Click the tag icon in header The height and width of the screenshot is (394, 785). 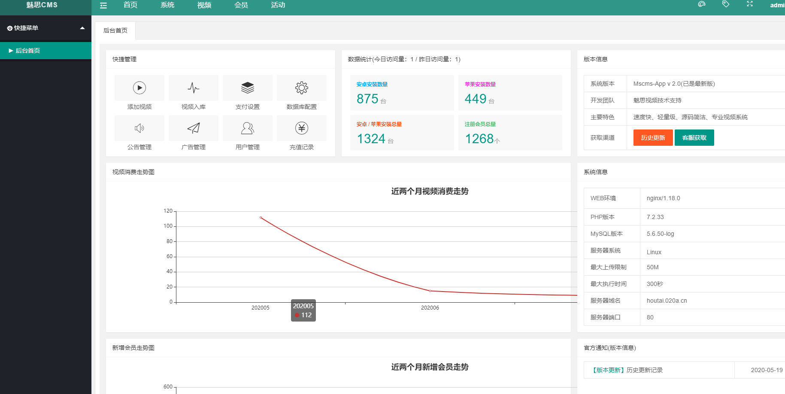[726, 4]
